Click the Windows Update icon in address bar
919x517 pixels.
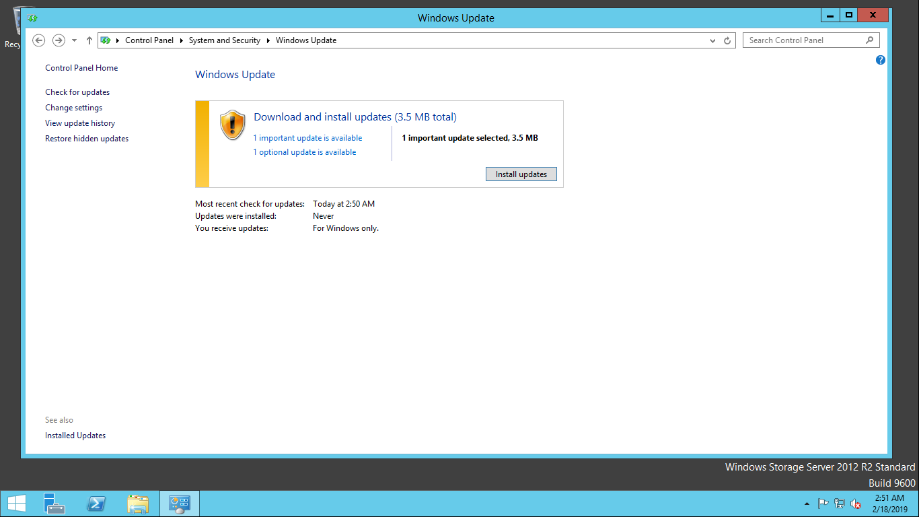coord(106,40)
